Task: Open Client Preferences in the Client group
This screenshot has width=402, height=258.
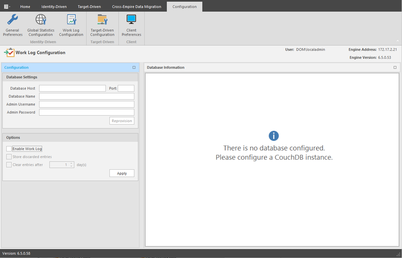Action: 131,25
